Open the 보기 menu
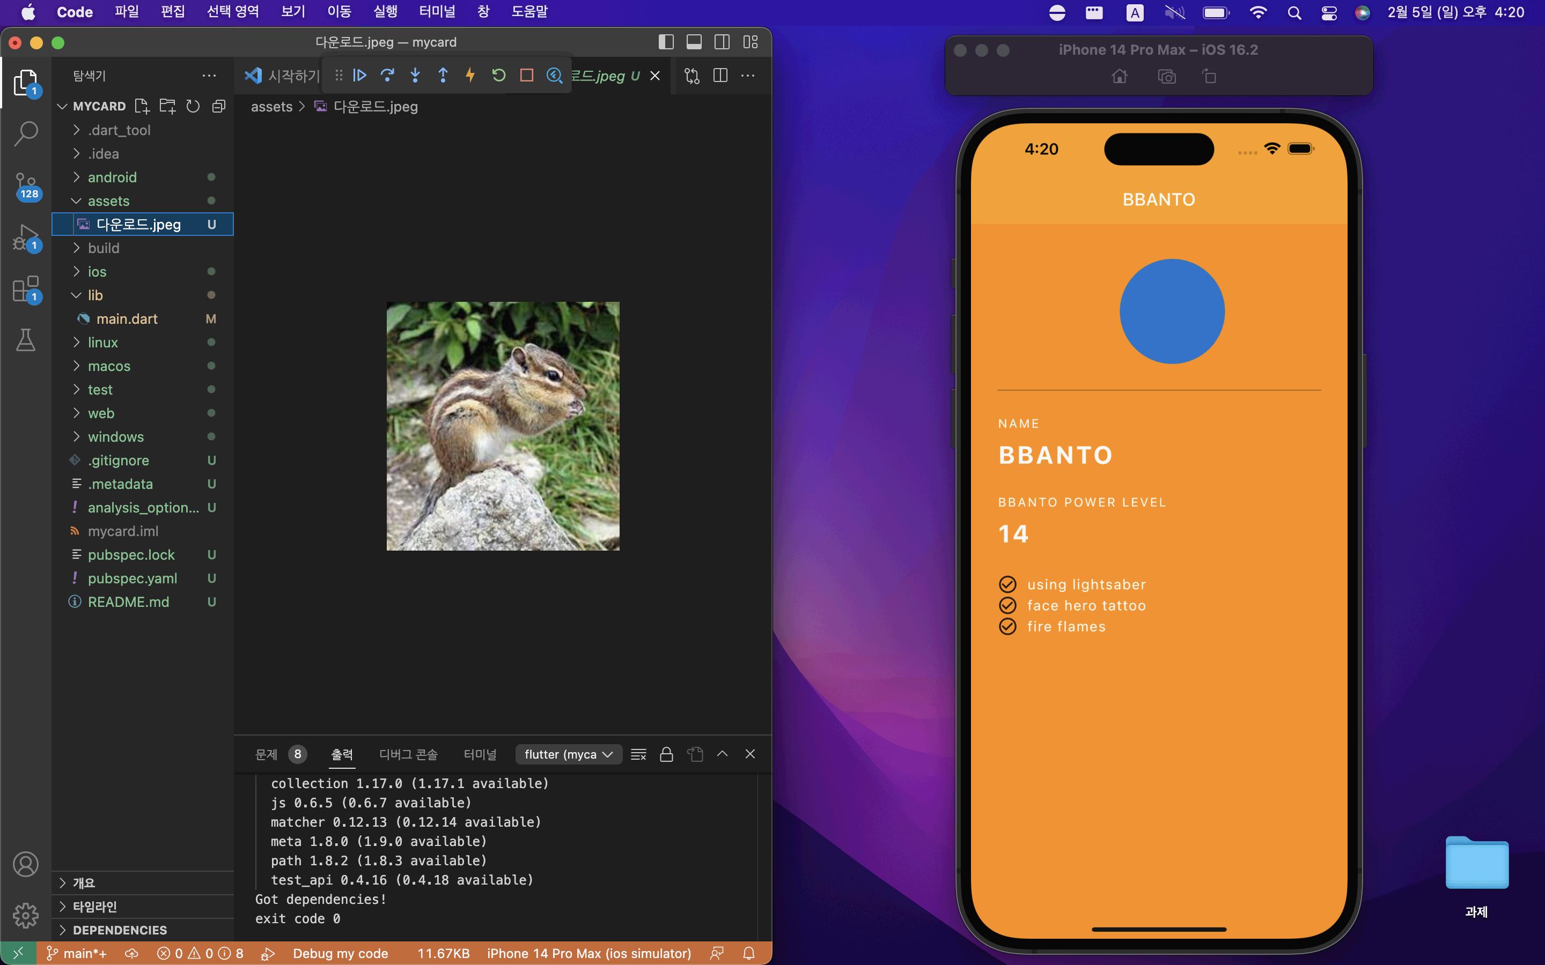 point(293,11)
